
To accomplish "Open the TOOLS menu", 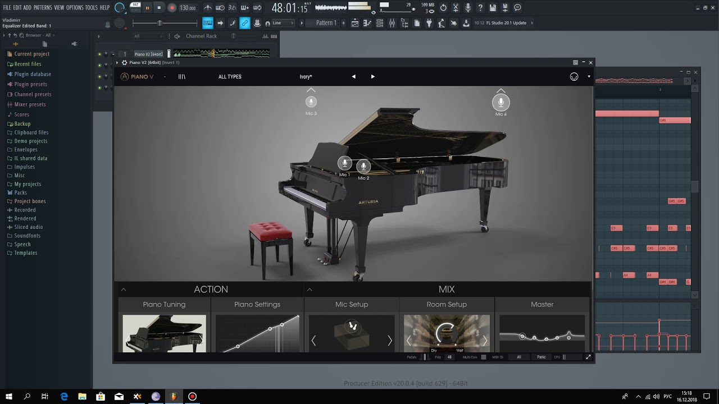I will click(x=92, y=8).
